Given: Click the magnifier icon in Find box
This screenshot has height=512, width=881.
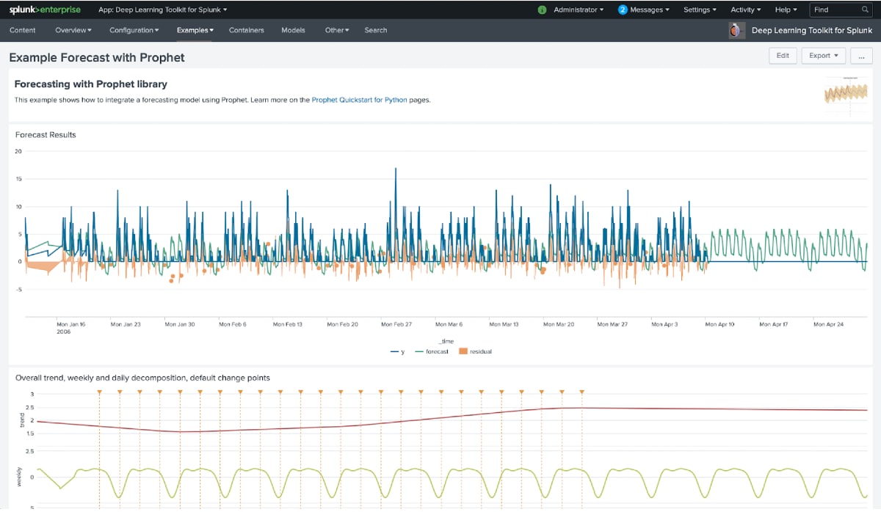Looking at the screenshot, I should [865, 10].
